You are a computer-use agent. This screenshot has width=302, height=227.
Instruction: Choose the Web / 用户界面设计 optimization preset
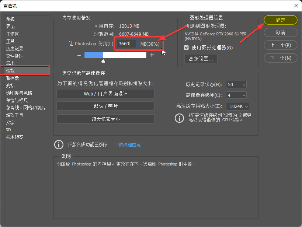coord(105,94)
